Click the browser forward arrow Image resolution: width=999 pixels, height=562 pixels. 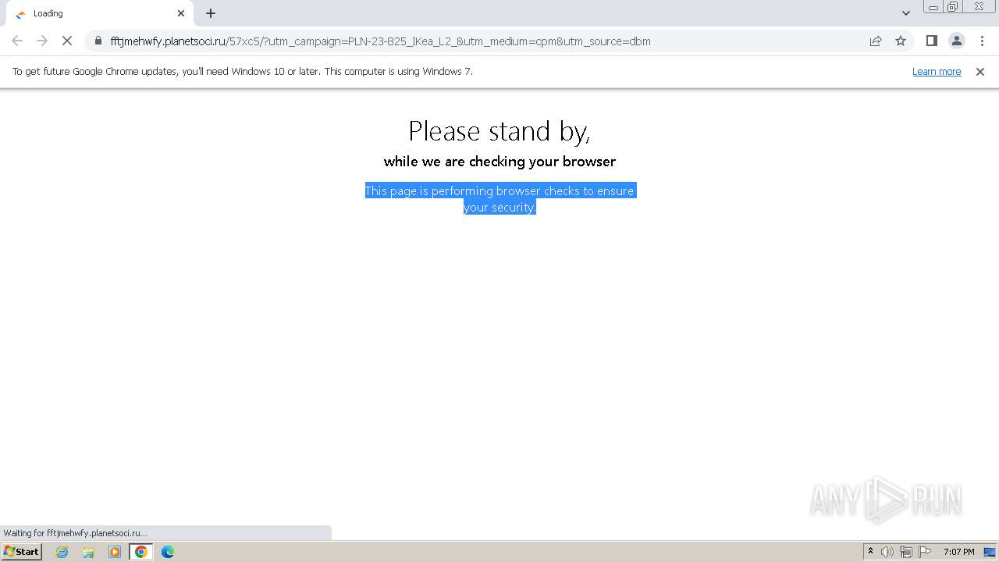[42, 41]
